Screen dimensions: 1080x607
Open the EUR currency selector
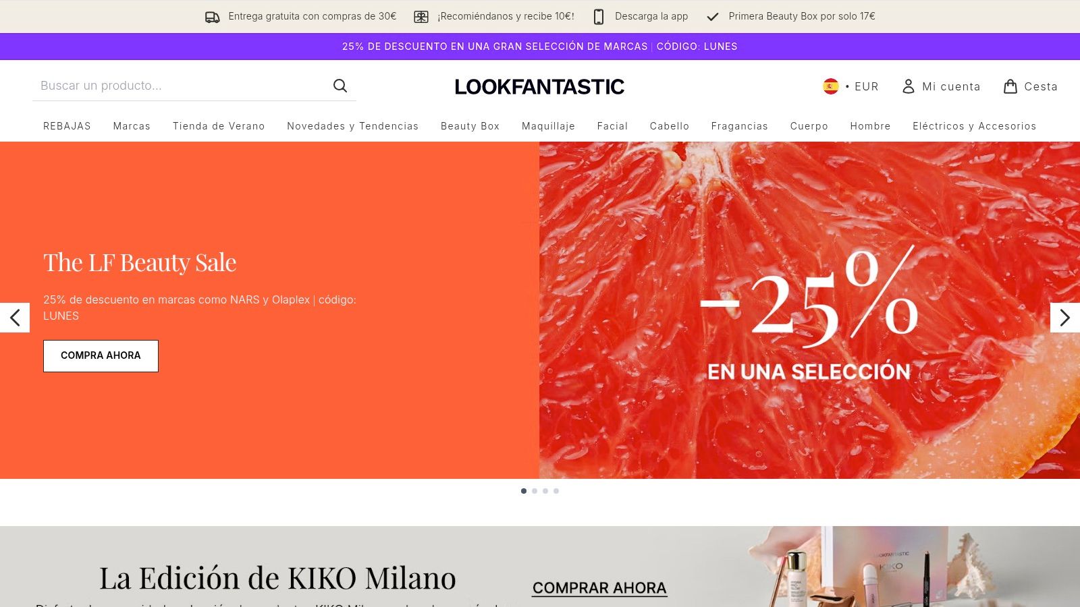(850, 86)
